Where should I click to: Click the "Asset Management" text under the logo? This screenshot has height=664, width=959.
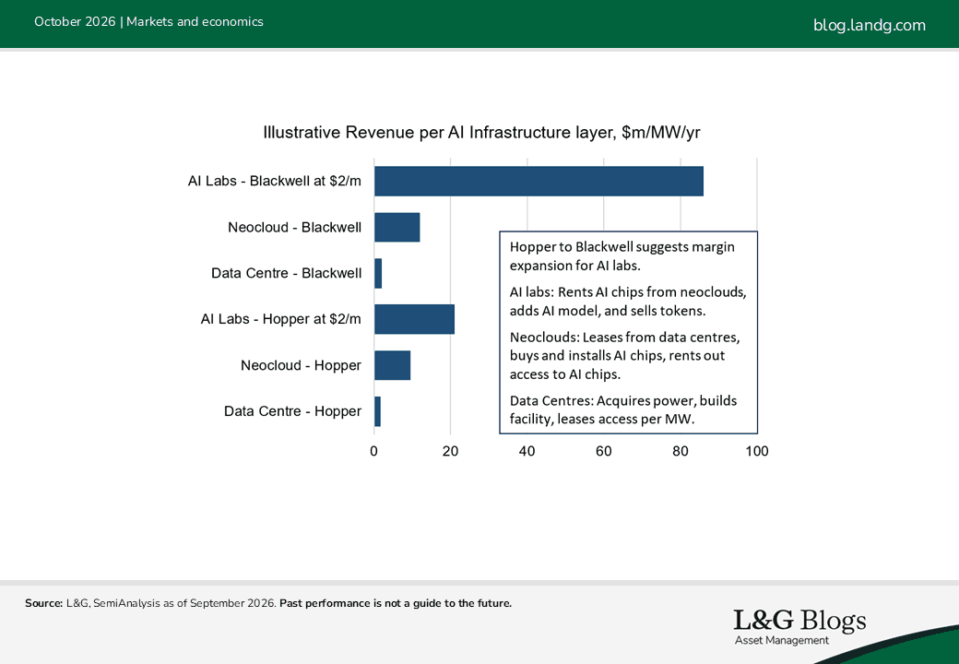[x=782, y=641]
